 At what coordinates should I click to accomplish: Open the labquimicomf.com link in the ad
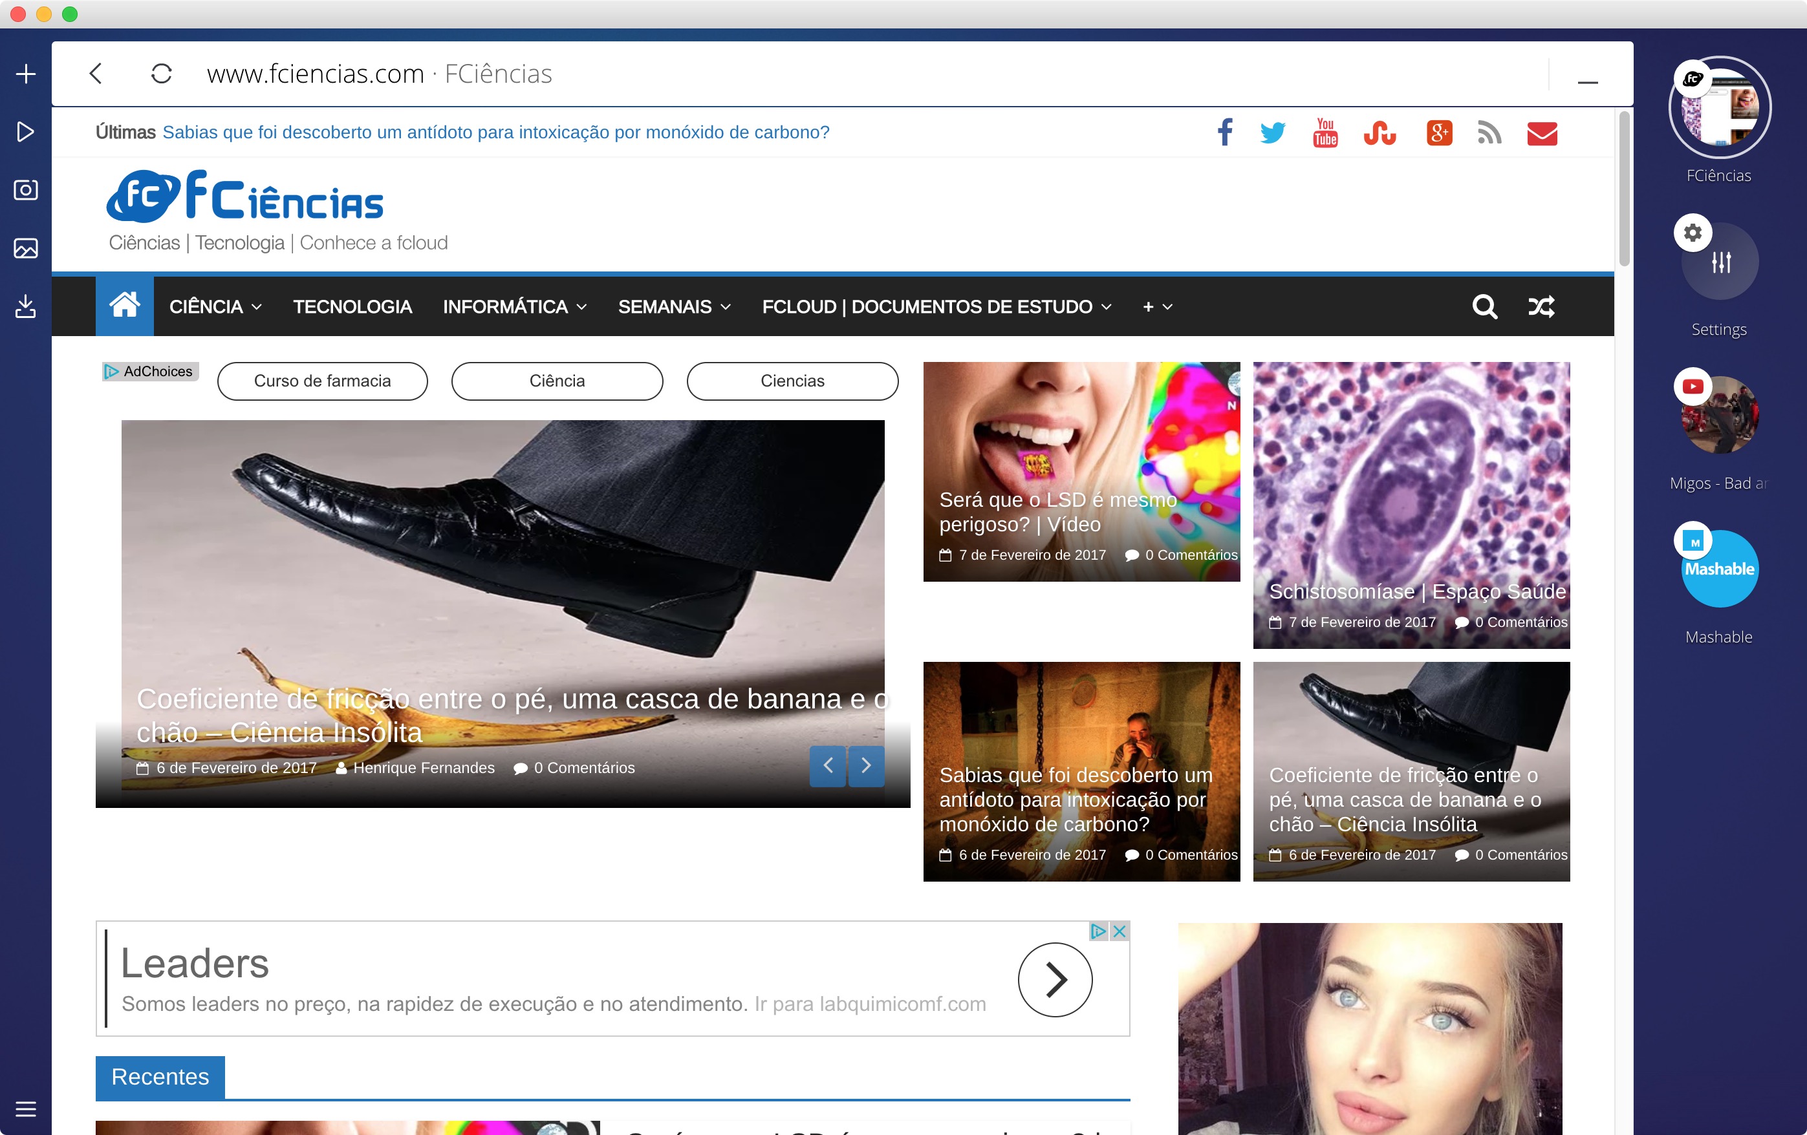(x=871, y=1004)
